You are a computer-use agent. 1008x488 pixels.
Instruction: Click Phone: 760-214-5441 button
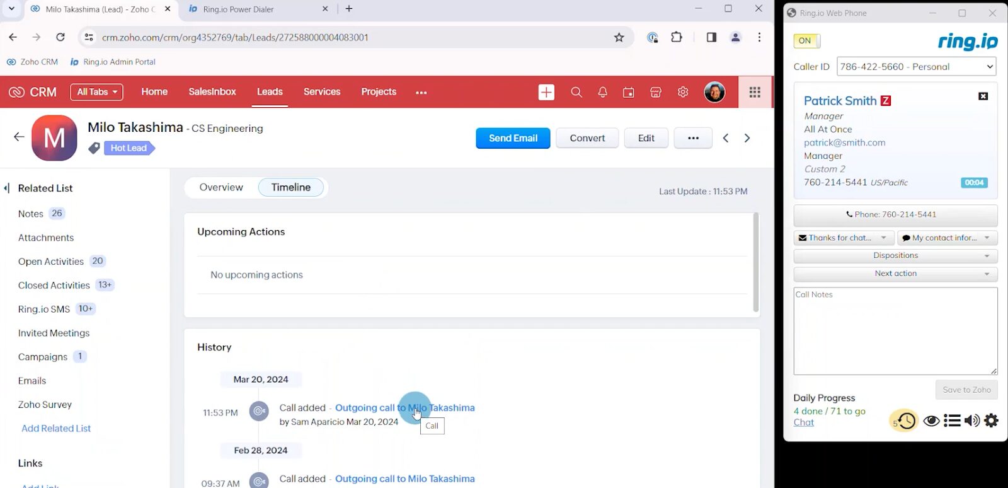pyautogui.click(x=895, y=215)
